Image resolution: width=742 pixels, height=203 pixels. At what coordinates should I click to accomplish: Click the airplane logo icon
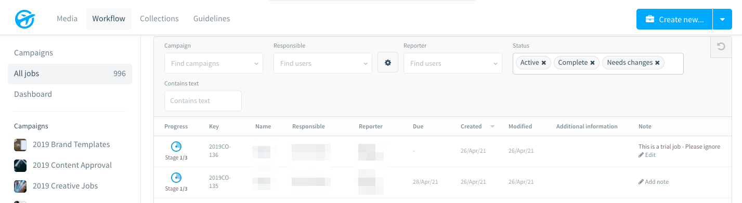pyautogui.click(x=24, y=19)
